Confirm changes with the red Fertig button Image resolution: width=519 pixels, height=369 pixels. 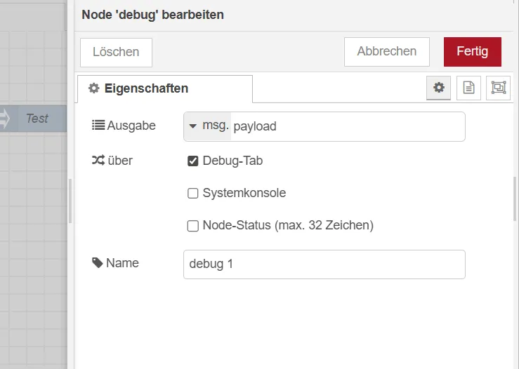click(x=472, y=52)
